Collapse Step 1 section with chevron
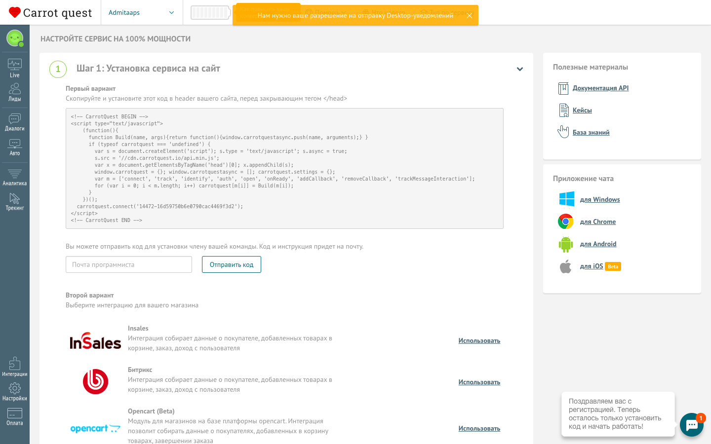 (x=520, y=69)
